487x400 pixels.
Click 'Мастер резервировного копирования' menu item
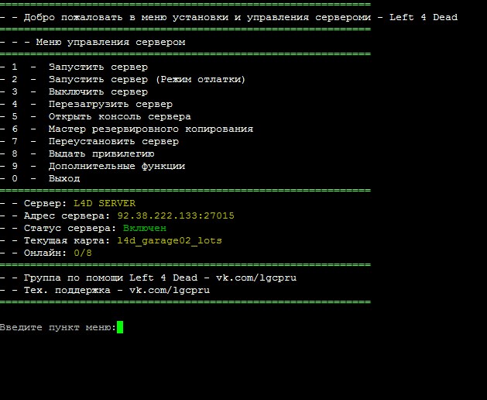150,129
